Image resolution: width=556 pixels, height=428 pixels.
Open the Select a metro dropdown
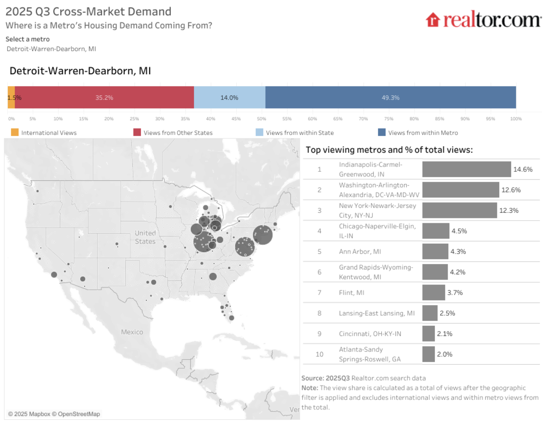51,49
